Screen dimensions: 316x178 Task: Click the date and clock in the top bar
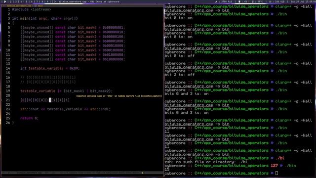pyautogui.click(x=303, y=1)
